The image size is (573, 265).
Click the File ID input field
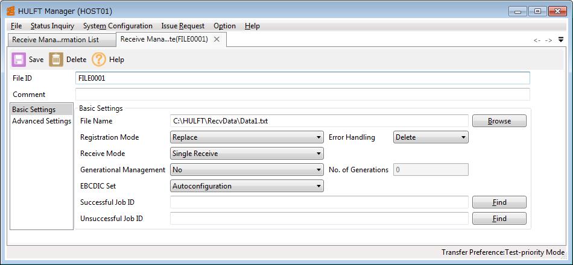click(303, 78)
